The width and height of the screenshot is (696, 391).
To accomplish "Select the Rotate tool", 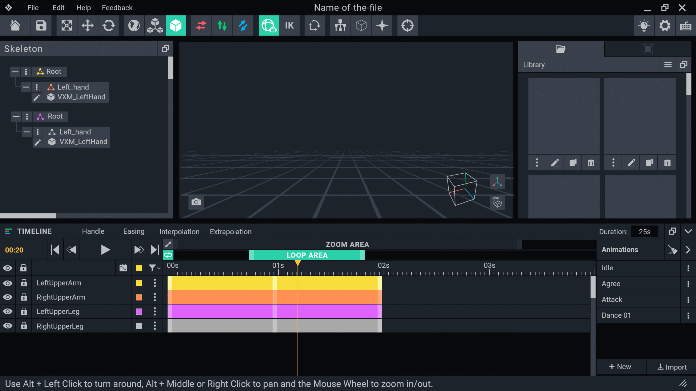I will [108, 25].
